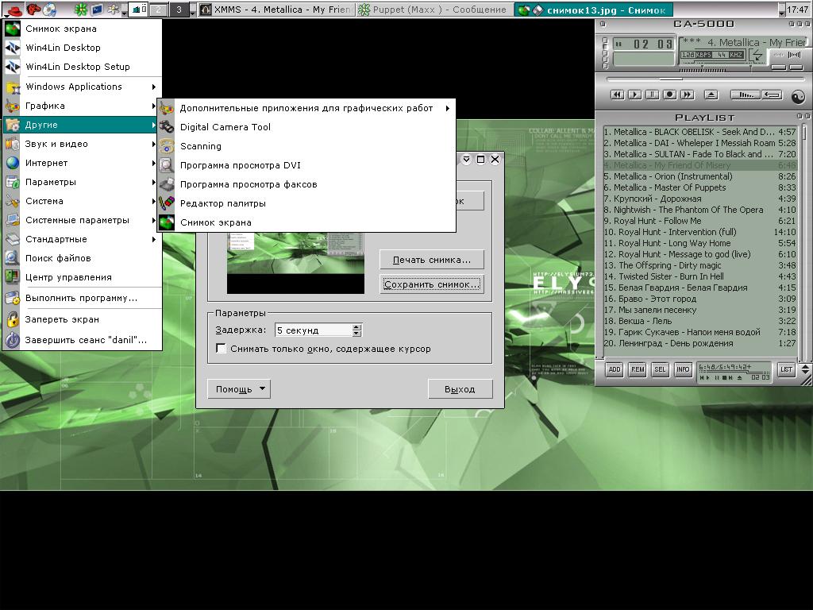Expand the 'Интернет' submenu
The height and width of the screenshot is (610, 813).
click(82, 163)
